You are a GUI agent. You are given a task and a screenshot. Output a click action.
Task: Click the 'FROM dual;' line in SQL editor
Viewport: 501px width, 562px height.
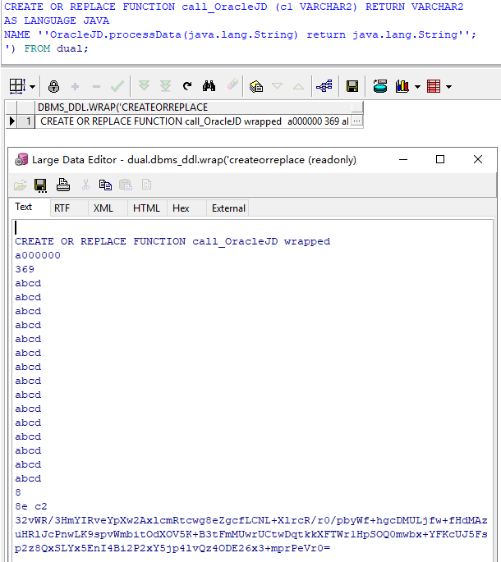[56, 48]
